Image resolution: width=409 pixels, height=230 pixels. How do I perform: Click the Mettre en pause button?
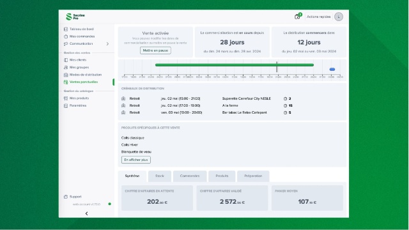[x=155, y=50]
